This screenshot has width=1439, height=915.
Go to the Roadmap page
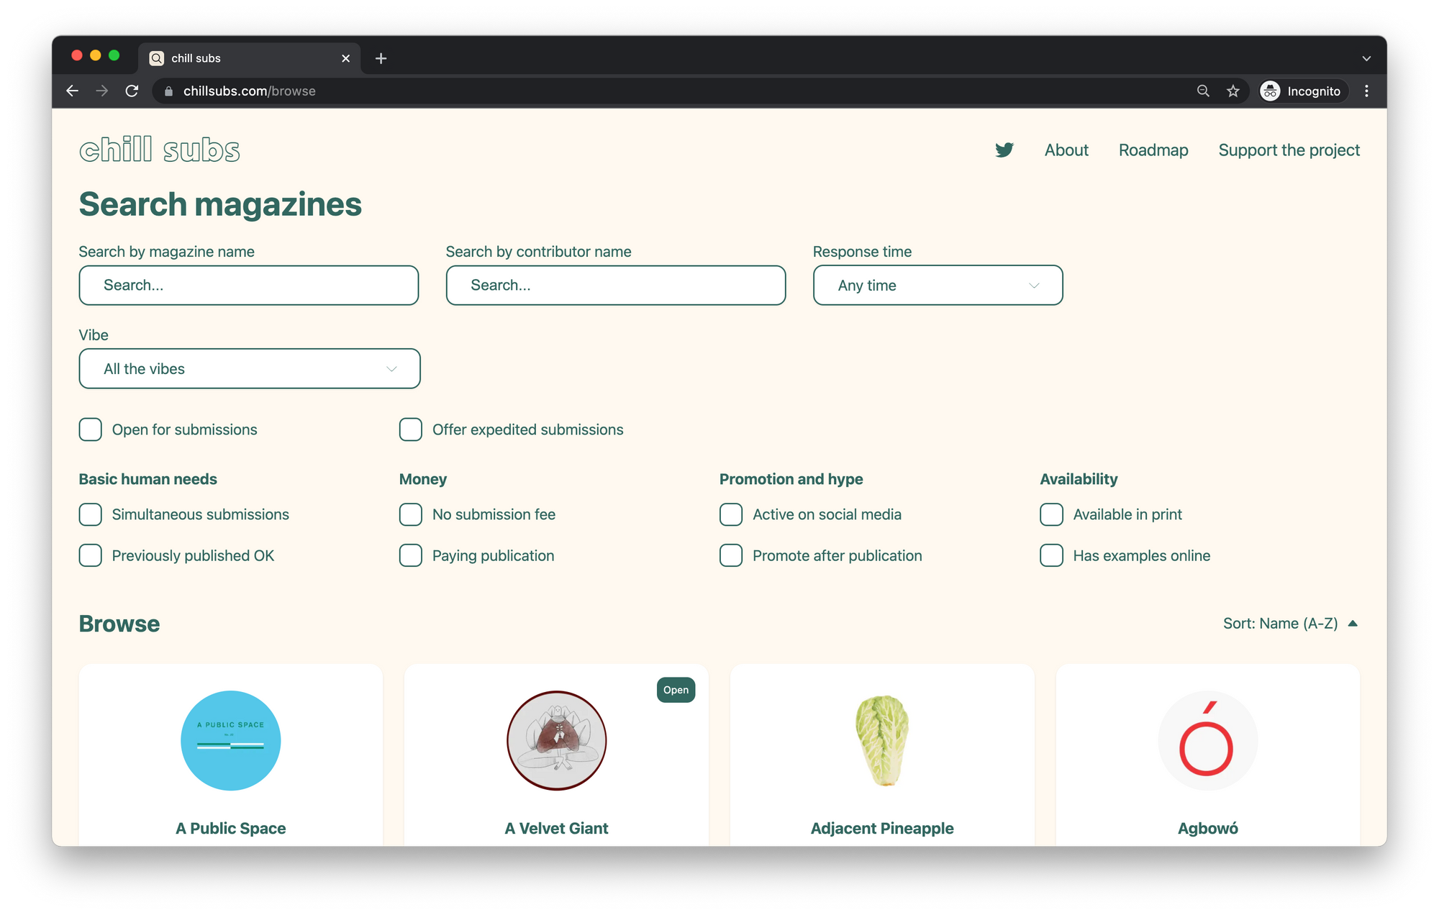[x=1153, y=150]
